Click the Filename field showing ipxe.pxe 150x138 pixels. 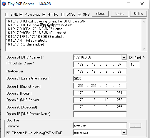coord(100,125)
